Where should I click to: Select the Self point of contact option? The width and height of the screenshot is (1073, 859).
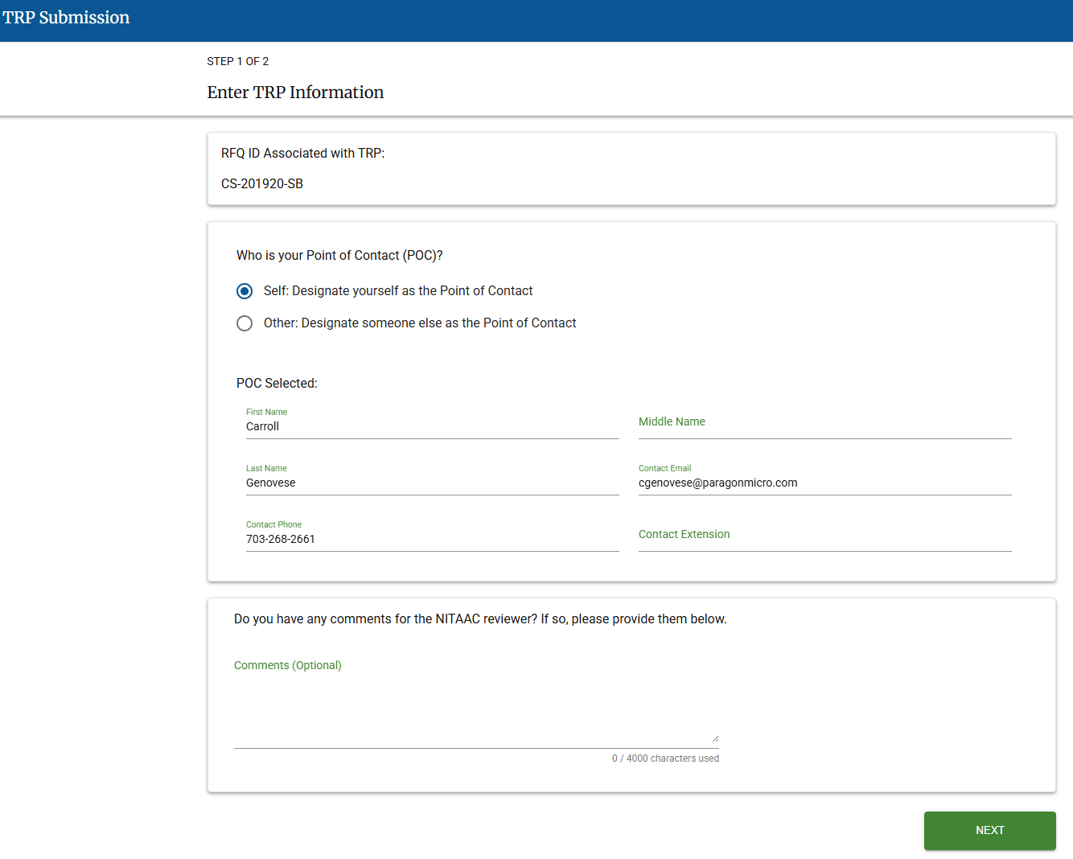click(245, 291)
